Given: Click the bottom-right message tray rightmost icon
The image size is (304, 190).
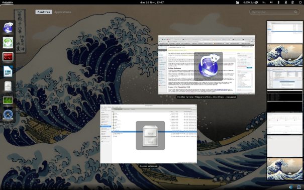Looking at the screenshot, I should pos(299,187).
